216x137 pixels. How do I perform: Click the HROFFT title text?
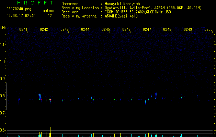click(x=35, y=3)
